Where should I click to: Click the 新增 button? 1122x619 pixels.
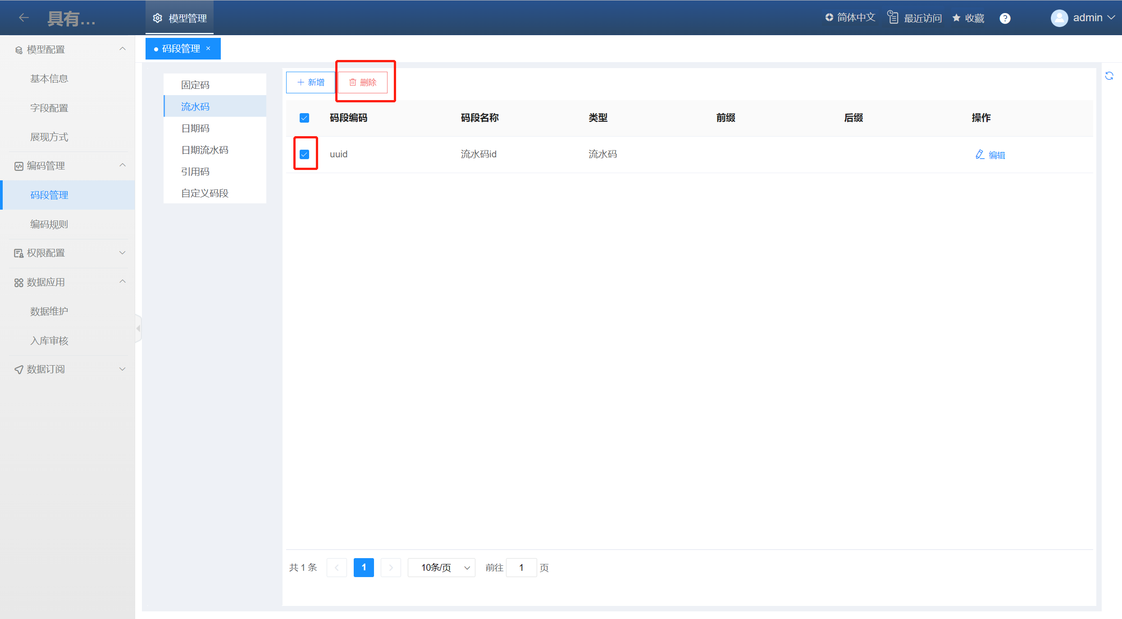(x=311, y=83)
